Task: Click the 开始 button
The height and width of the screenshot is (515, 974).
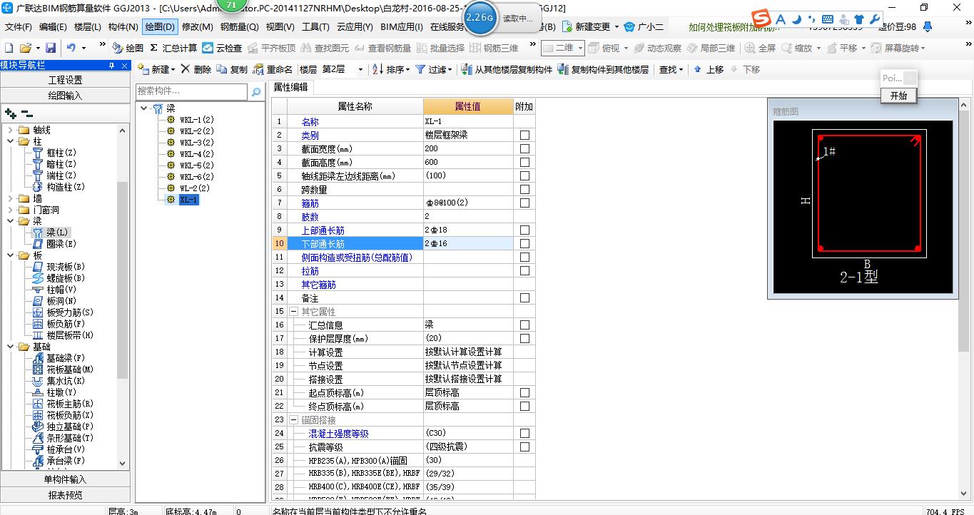Action: [898, 96]
